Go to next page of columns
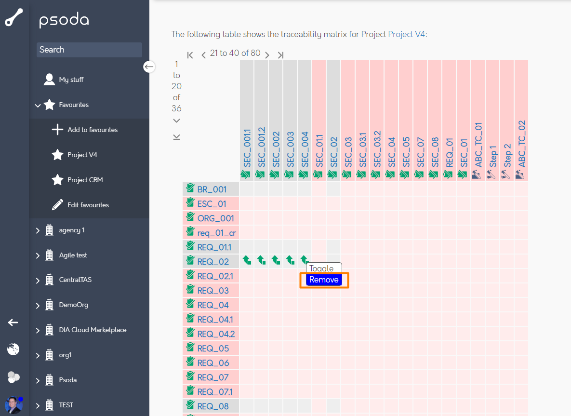This screenshot has height=416, width=571. coord(267,55)
